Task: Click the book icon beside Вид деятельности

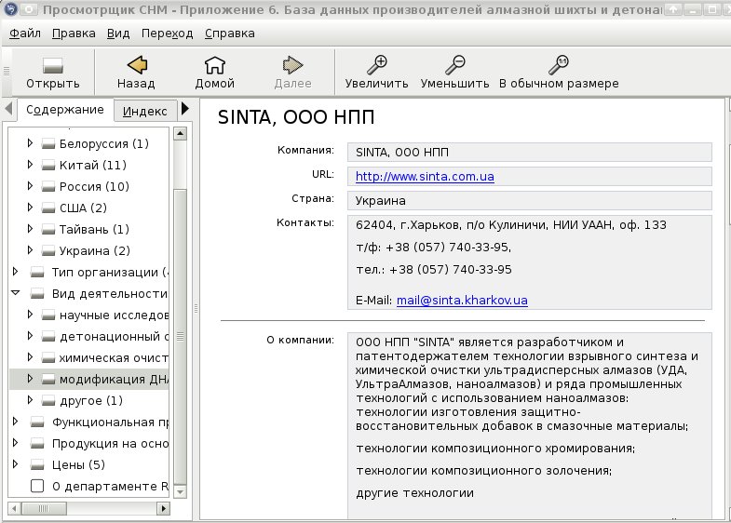Action: click(37, 294)
